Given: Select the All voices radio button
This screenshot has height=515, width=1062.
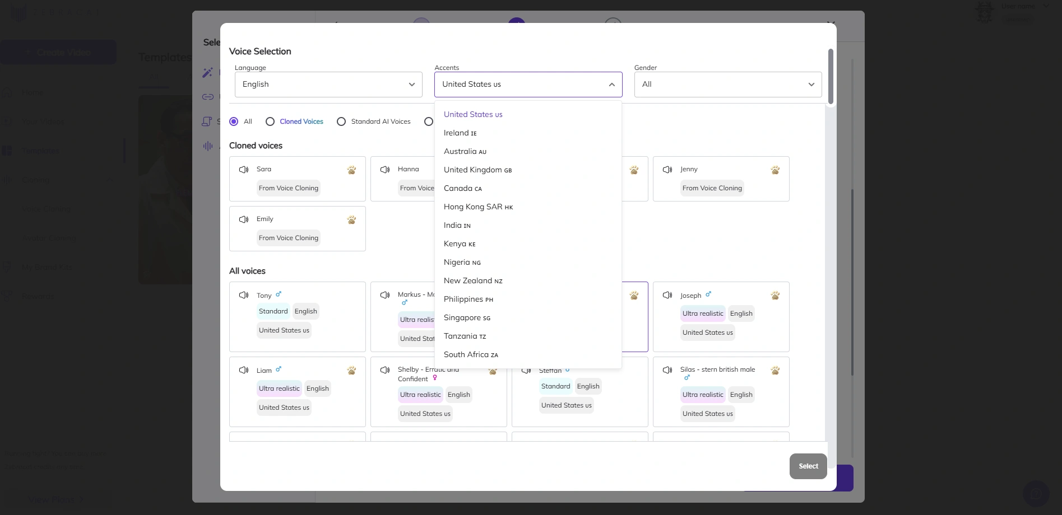Looking at the screenshot, I should coord(234,121).
